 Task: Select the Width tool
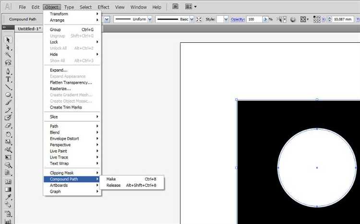click(8, 149)
